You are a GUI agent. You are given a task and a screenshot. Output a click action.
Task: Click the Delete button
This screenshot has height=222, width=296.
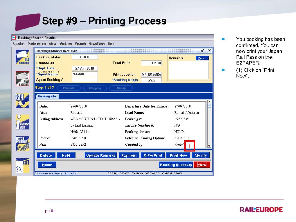click(46, 155)
